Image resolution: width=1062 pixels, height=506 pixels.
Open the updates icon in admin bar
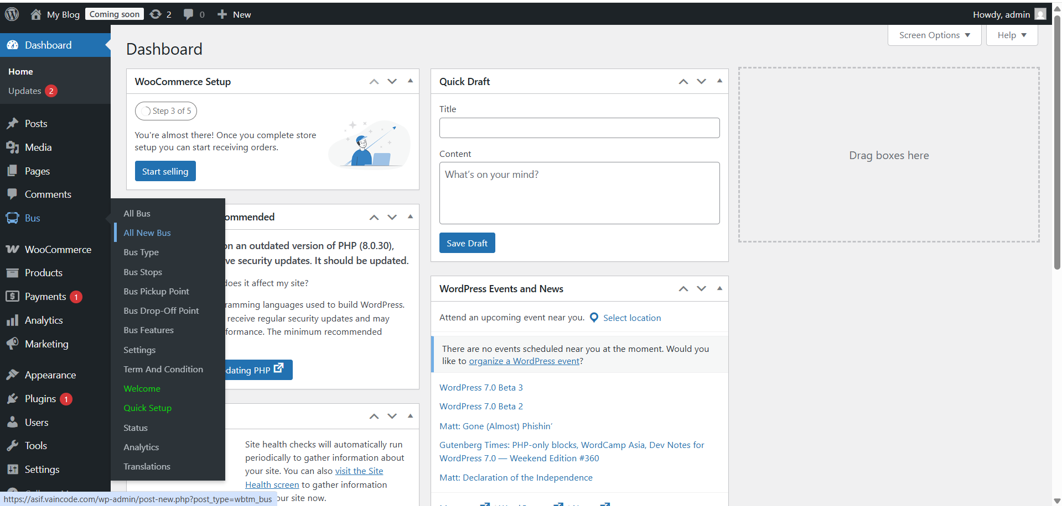click(x=156, y=14)
